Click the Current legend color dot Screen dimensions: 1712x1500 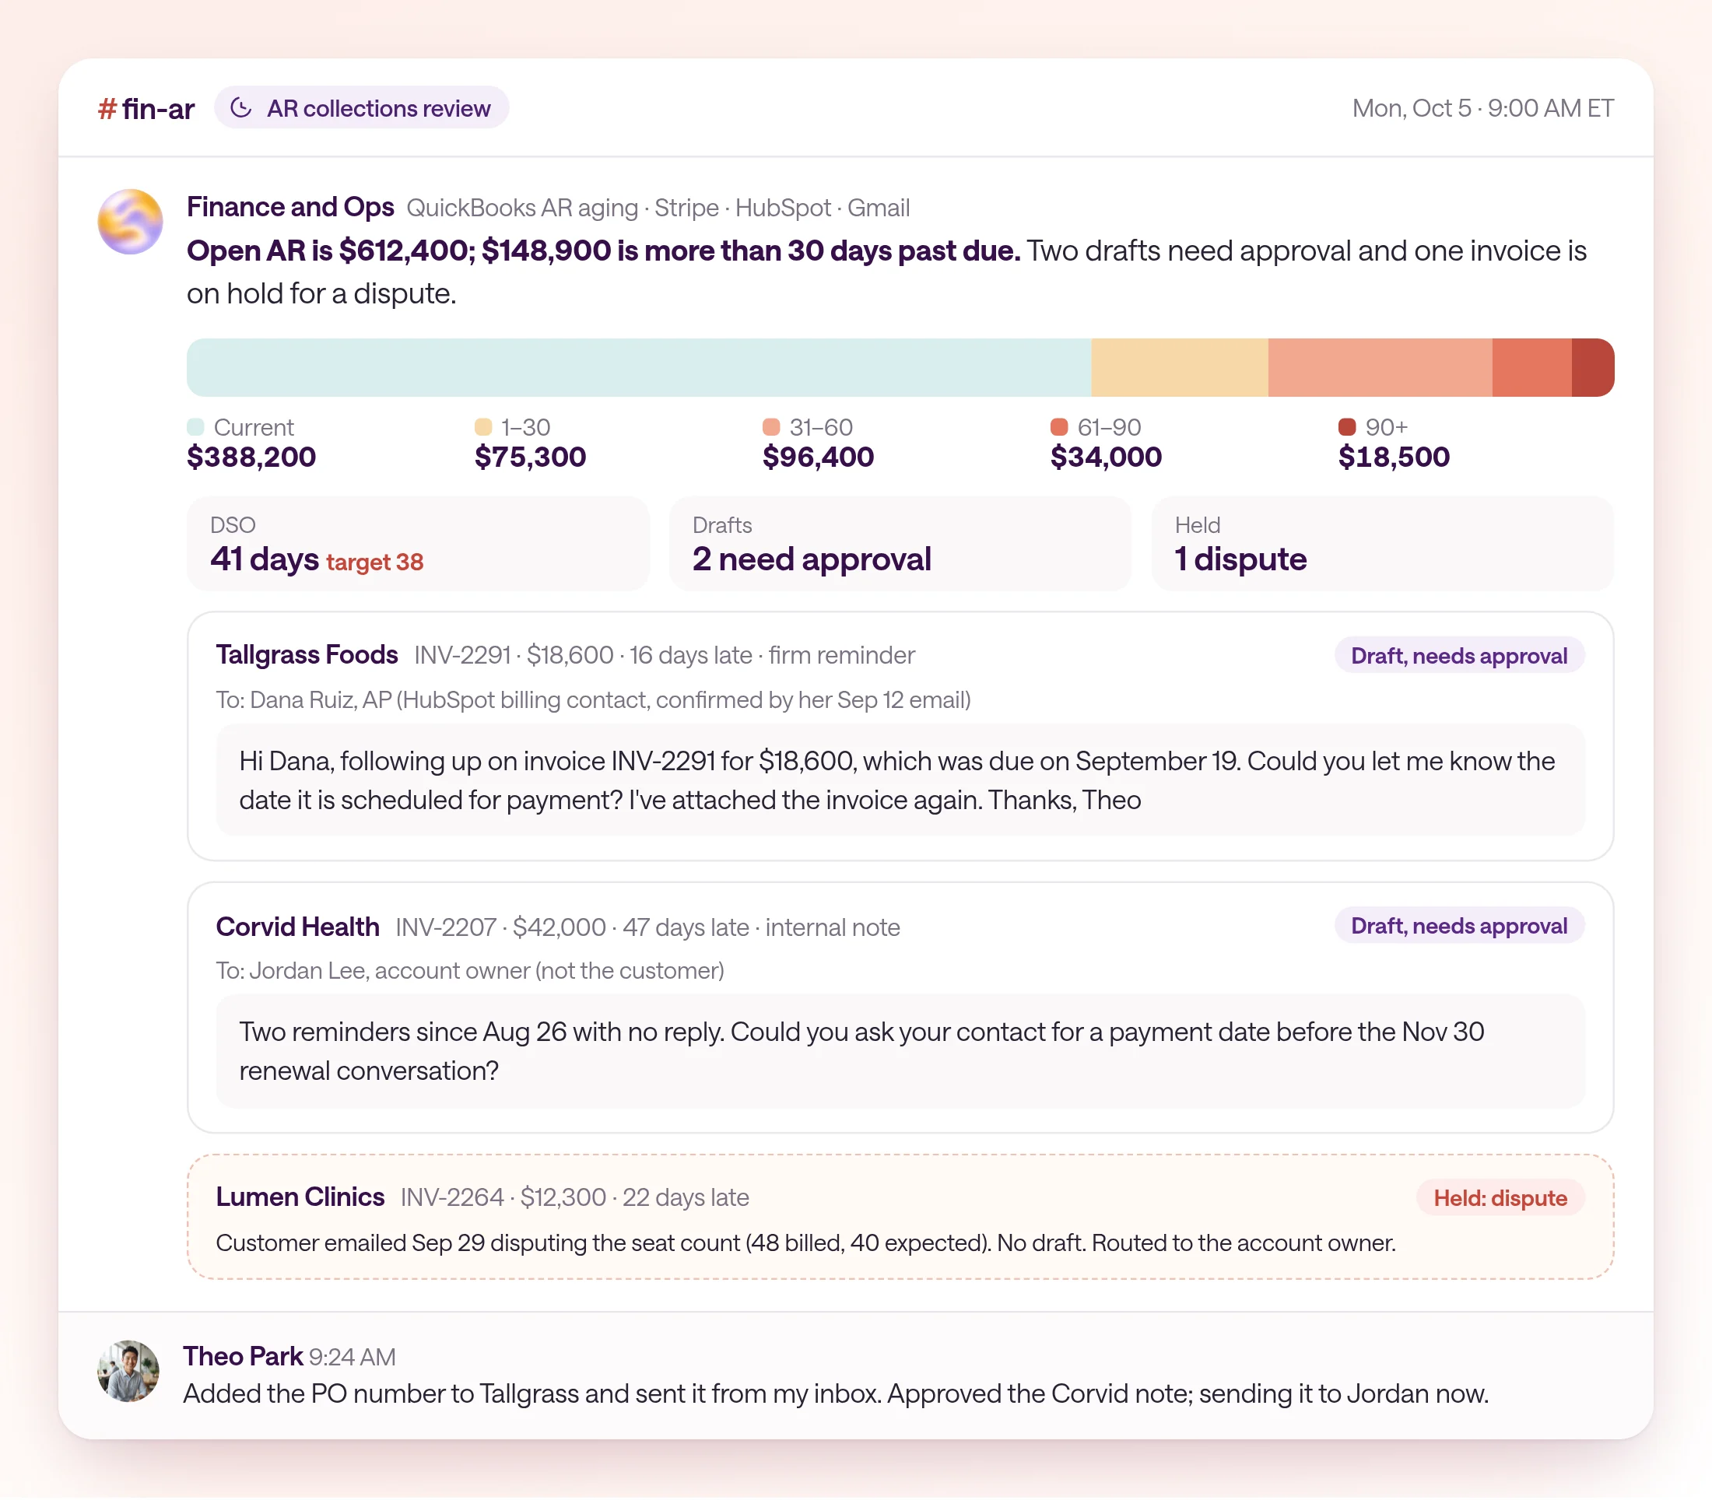click(196, 427)
